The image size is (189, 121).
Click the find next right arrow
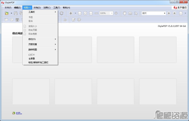tap(175, 13)
